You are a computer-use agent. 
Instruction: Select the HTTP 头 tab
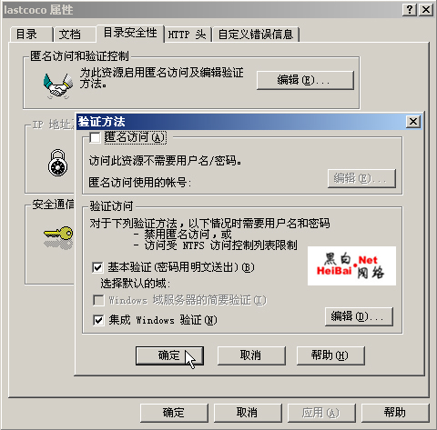pos(188,34)
